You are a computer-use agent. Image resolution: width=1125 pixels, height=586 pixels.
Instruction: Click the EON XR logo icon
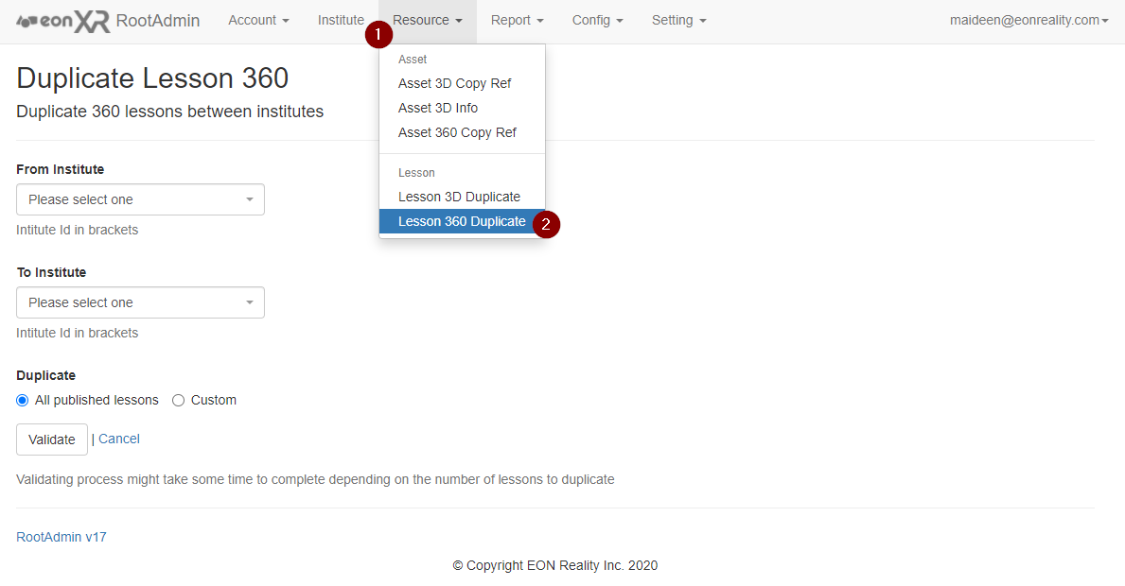click(63, 21)
